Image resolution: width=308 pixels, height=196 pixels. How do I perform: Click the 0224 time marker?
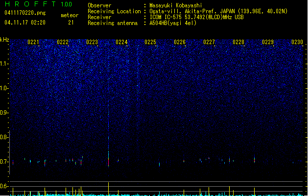121,42
